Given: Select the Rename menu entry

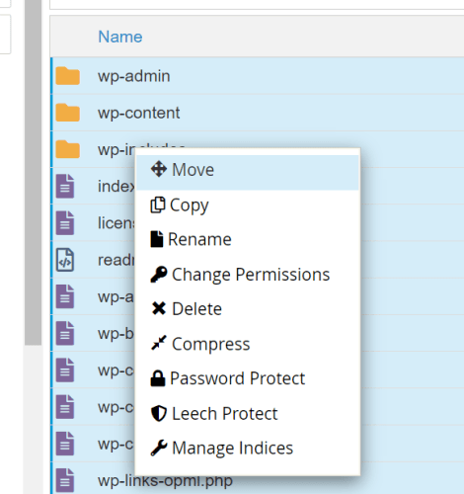Looking at the screenshot, I should tap(247, 239).
